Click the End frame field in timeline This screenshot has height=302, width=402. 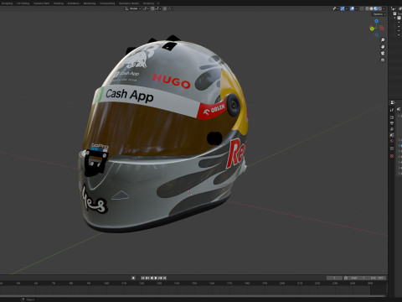tap(378, 278)
